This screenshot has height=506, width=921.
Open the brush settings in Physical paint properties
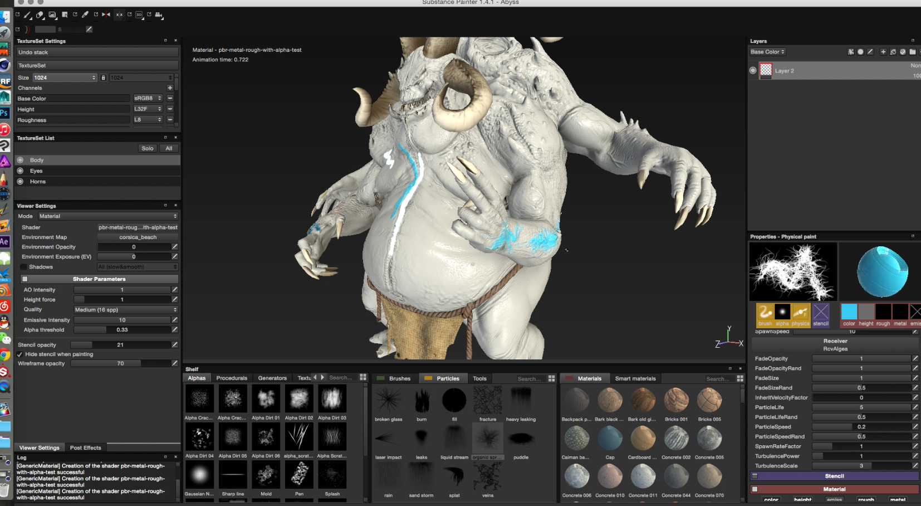pyautogui.click(x=765, y=315)
